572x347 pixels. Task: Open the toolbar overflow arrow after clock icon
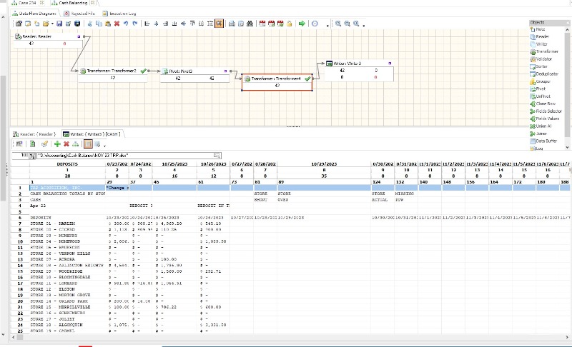pyautogui.click(x=327, y=26)
